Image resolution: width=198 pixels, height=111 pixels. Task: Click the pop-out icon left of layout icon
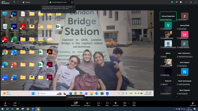tap(177, 2)
